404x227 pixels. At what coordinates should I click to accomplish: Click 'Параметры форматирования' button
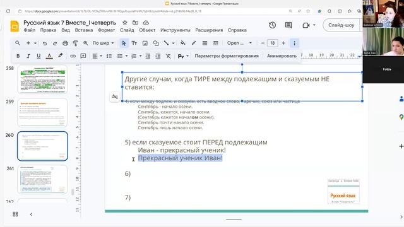(x=227, y=56)
